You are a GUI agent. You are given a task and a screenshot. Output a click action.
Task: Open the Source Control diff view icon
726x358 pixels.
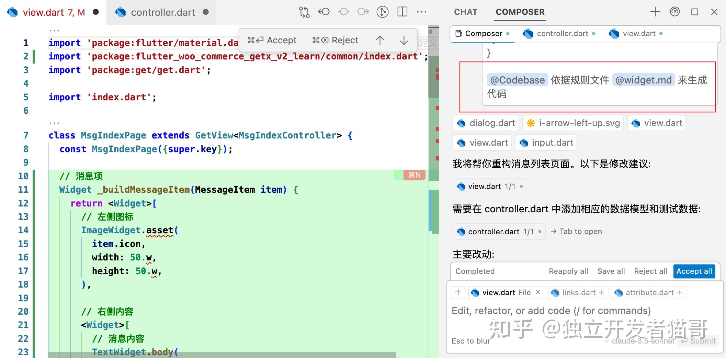point(304,11)
